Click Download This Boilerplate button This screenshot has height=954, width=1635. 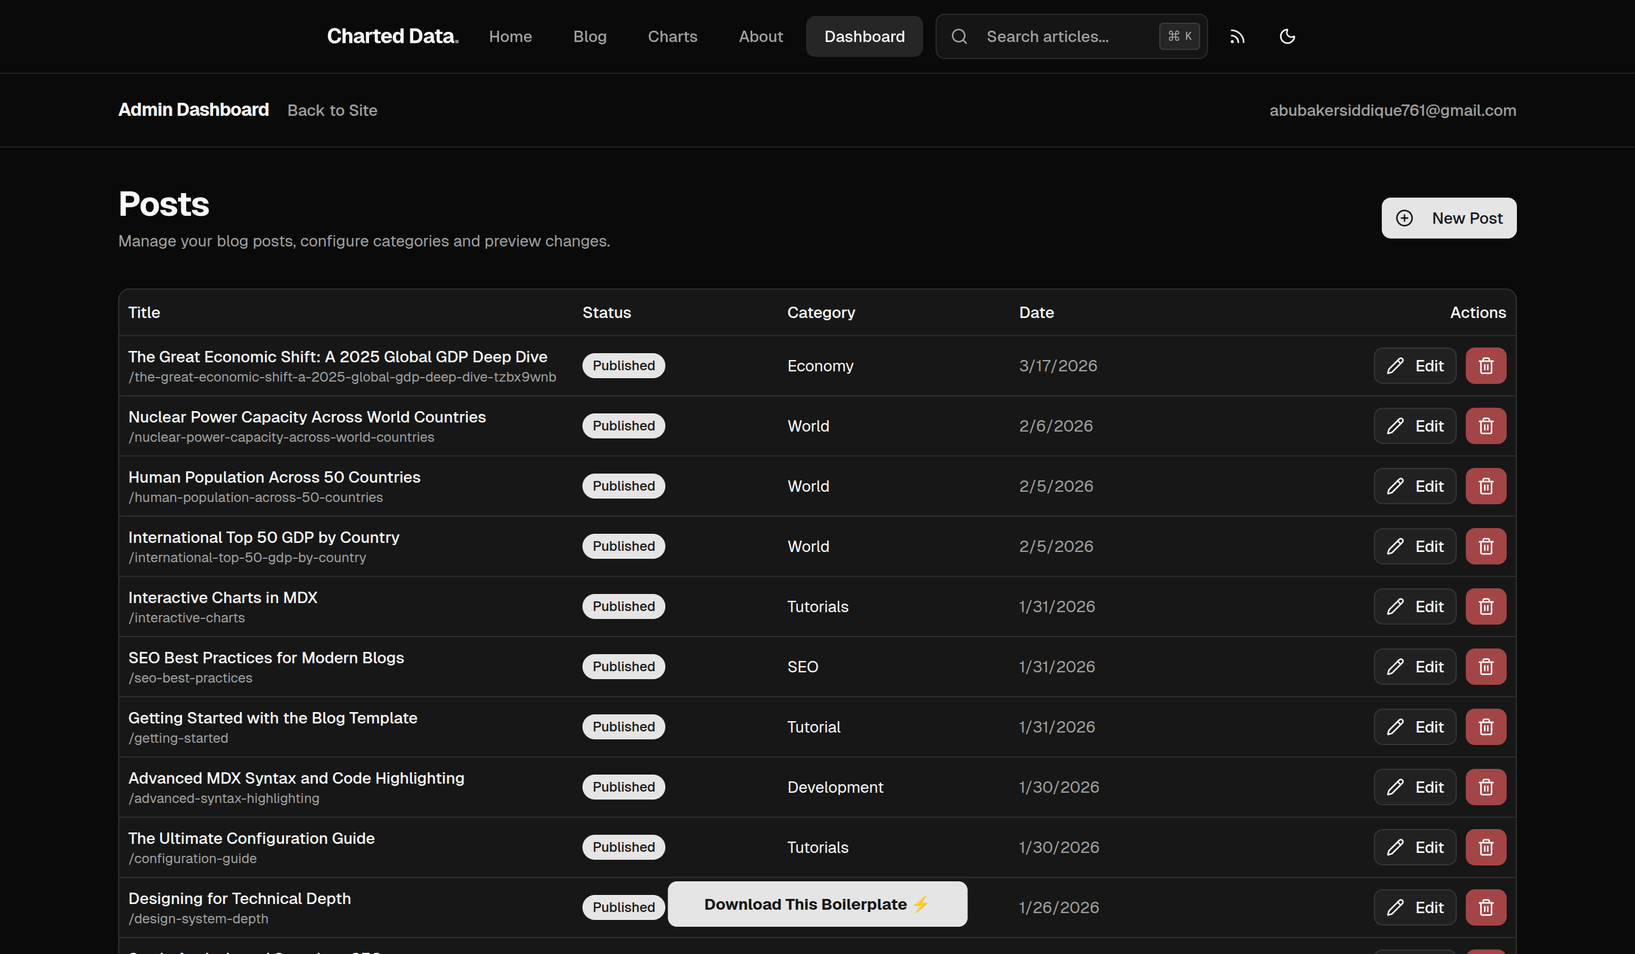coord(817,904)
